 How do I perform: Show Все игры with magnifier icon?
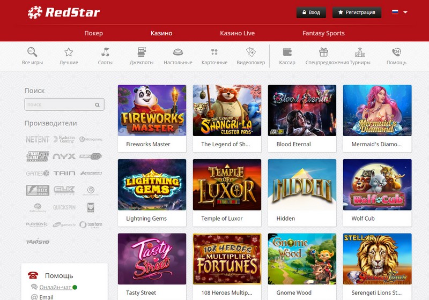[32, 56]
